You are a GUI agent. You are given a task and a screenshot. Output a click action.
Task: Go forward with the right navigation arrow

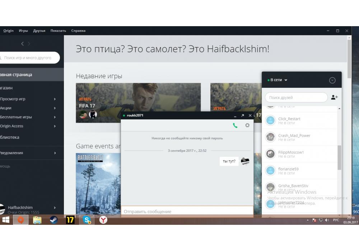(29, 44)
